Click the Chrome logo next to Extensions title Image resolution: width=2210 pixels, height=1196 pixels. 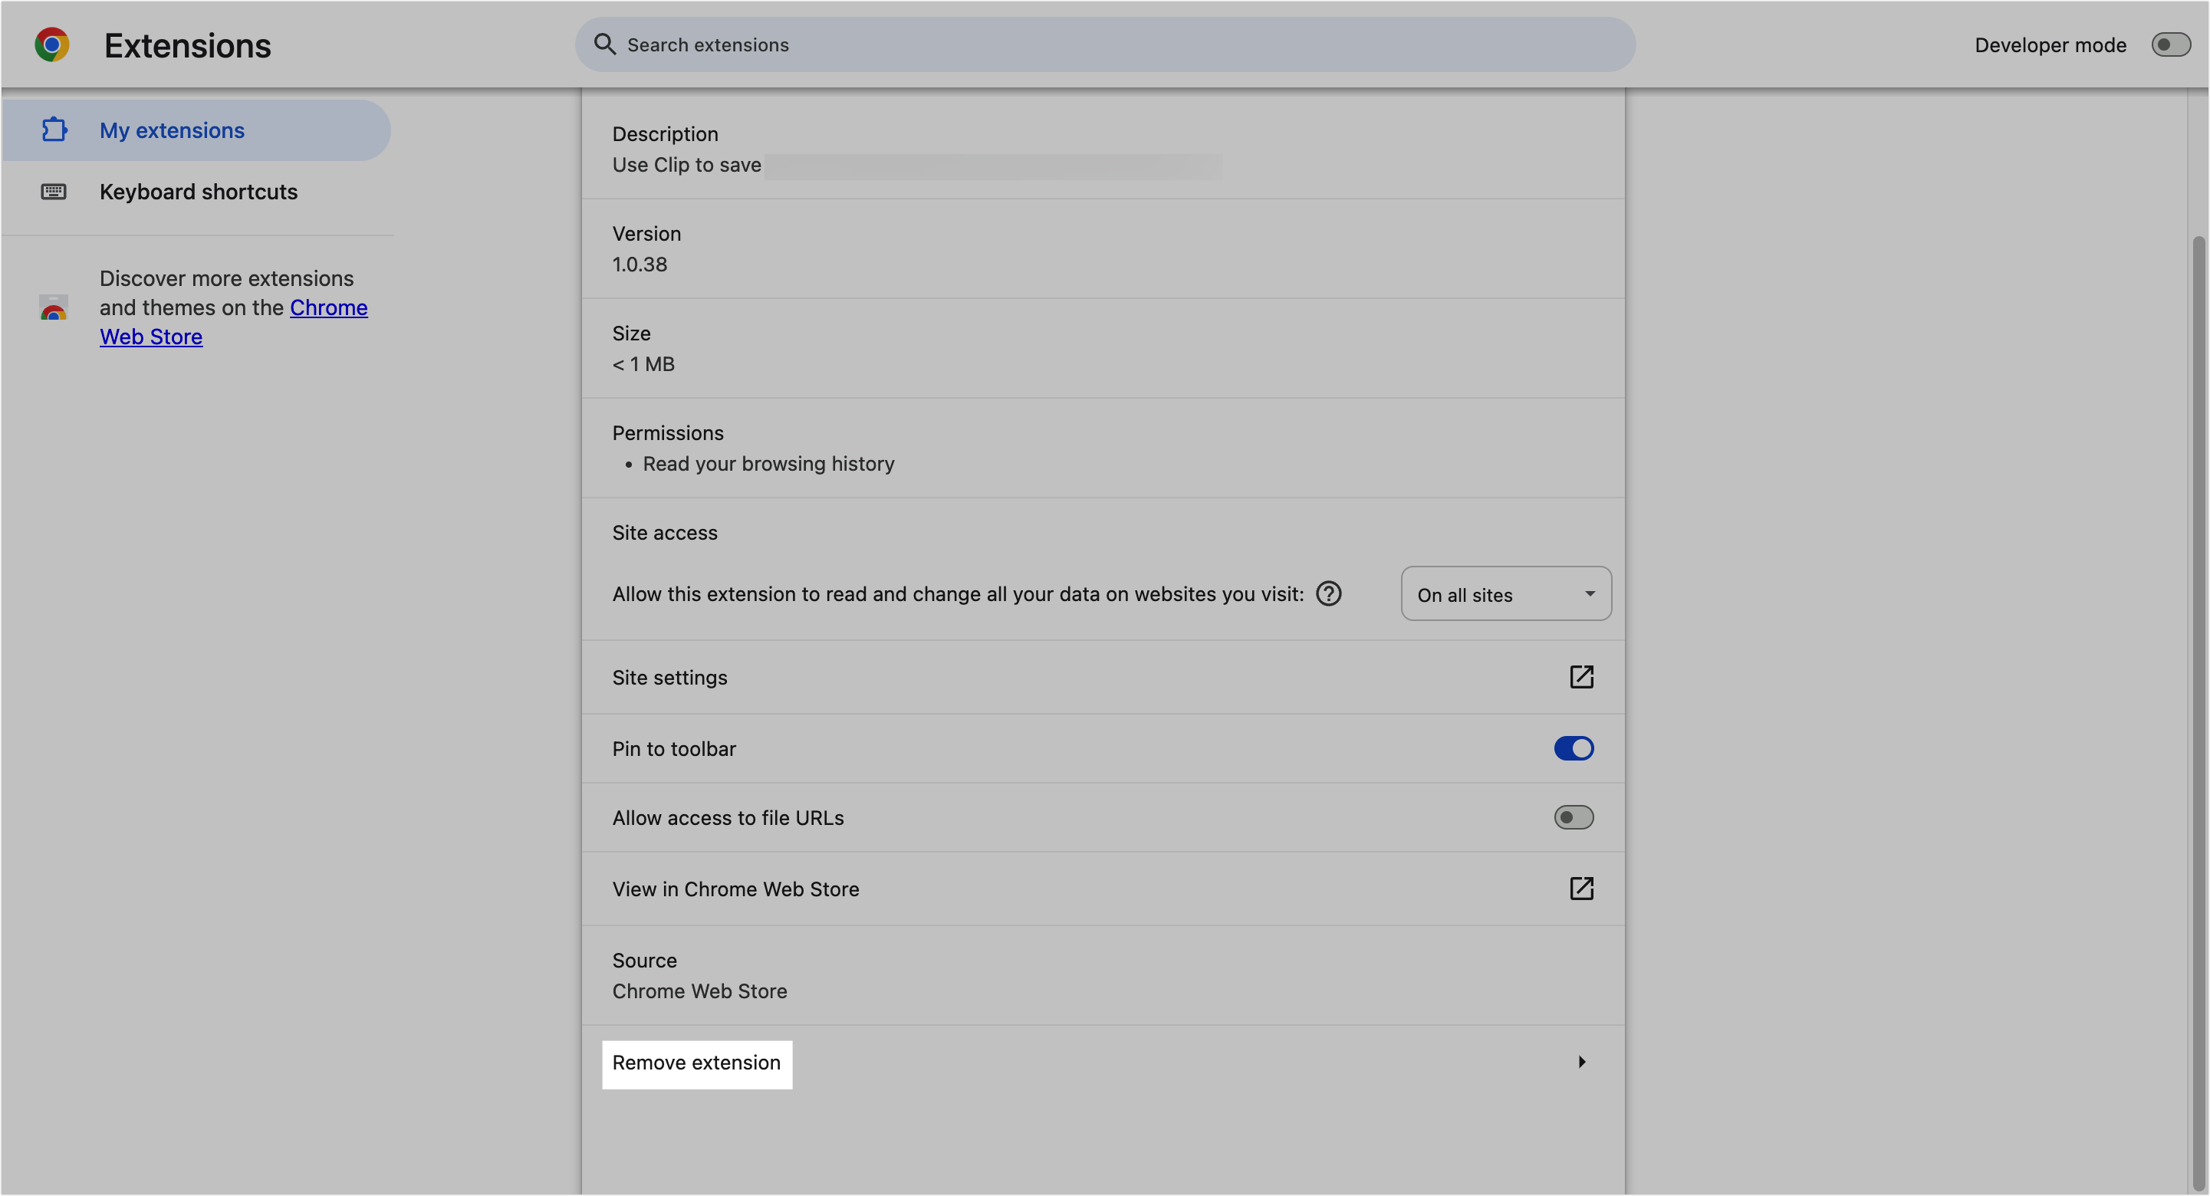[51, 44]
